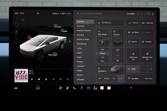Launch the navigation app icon
The image size is (167, 111).
tap(68, 88)
